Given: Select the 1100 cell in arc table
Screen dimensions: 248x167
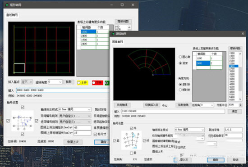Looking at the screenshot, I should click(x=203, y=59).
